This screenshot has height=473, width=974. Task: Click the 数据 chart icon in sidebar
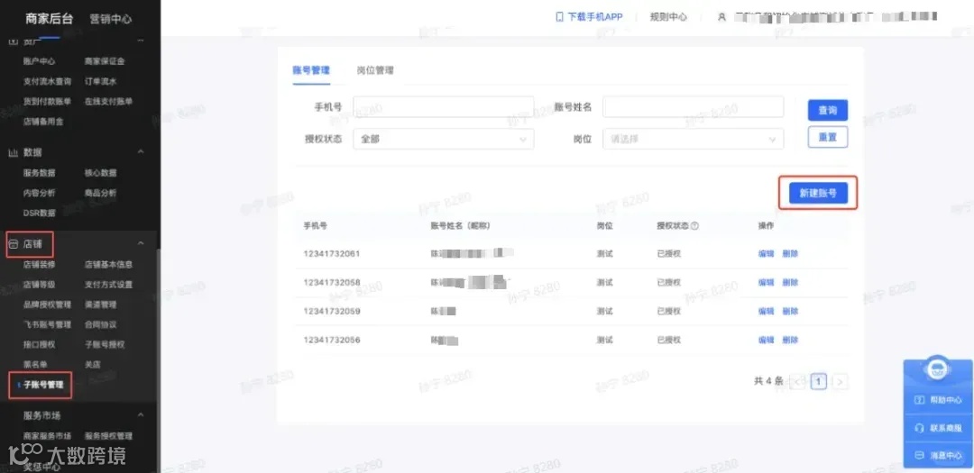pyautogui.click(x=13, y=152)
